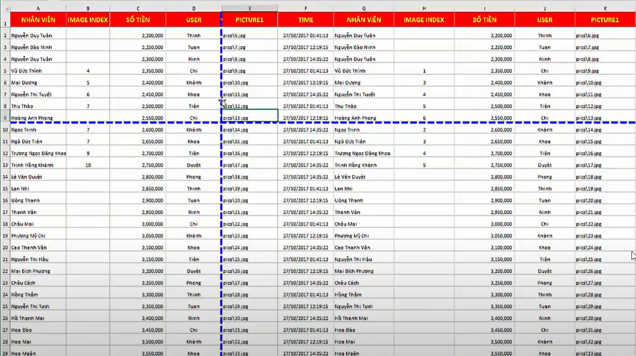Select Phong user cell in column J
This screenshot has height=356, width=636.
point(545,177)
